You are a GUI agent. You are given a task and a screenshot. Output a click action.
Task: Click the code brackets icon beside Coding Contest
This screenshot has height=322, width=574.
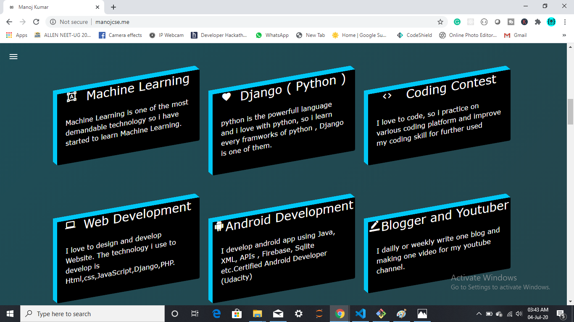tap(387, 96)
